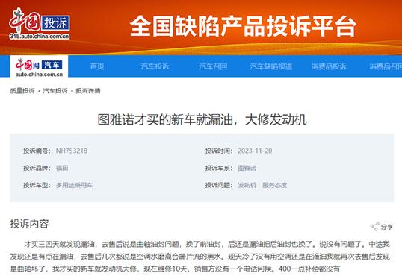The height and width of the screenshot is (276, 402).
Task: Click the share icon
Action: pos(374,227)
